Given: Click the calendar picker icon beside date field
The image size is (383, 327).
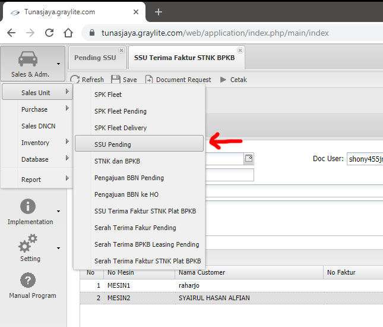Looking at the screenshot, I should [249, 159].
